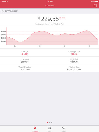The image size is (99, 132).
Task: Open the Search tab magnifier icon
Action: (64, 128)
